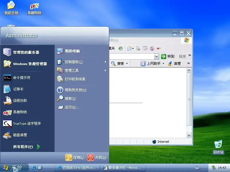The height and width of the screenshot is (172, 230).
Task: Click the 搜索 toolbar search button
Action: point(118,64)
